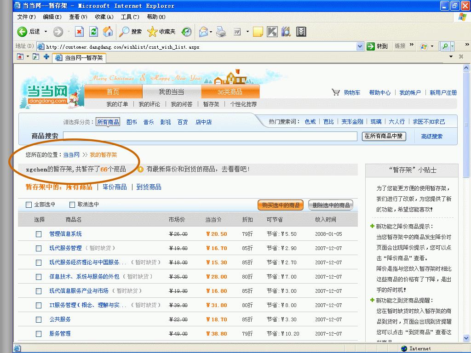Click the Back (后退) arrow icon
471x353 pixels.
pos(22,32)
